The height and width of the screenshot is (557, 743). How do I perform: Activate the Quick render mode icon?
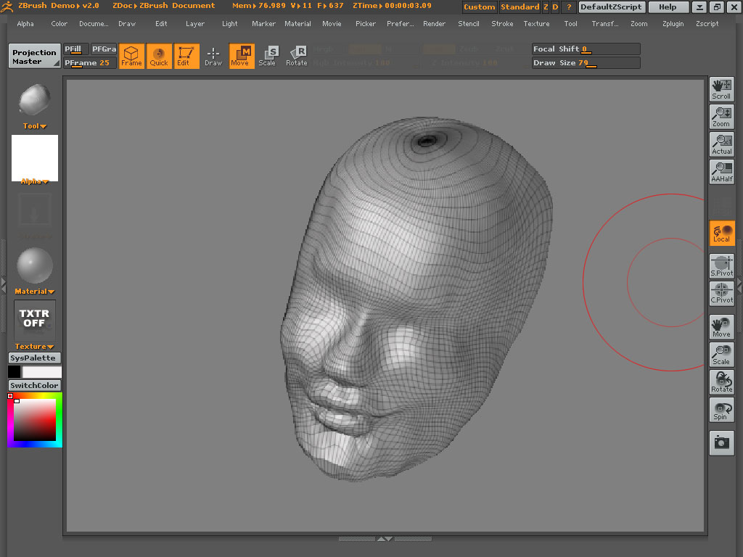click(x=159, y=55)
